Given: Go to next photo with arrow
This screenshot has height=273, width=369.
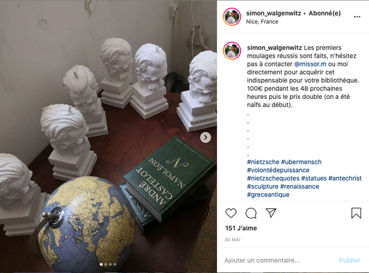Looking at the screenshot, I should click(x=205, y=138).
